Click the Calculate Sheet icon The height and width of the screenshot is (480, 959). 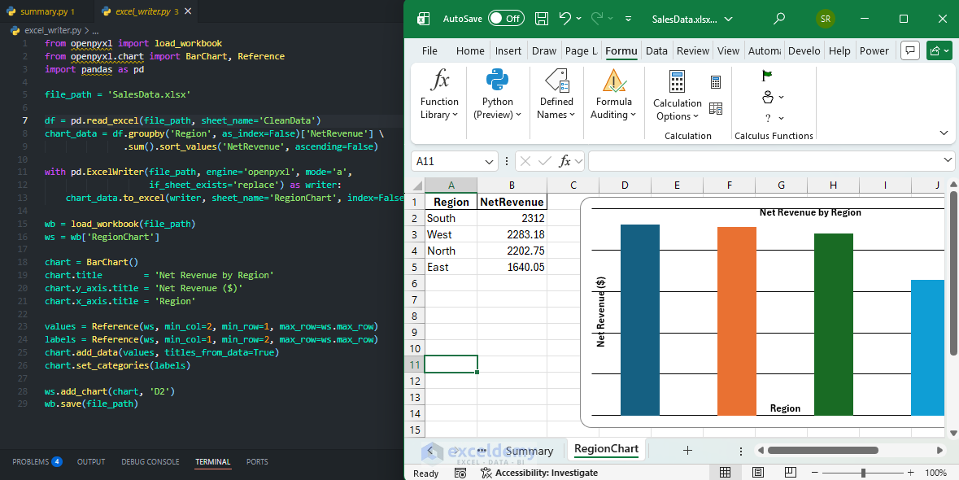coord(716,108)
